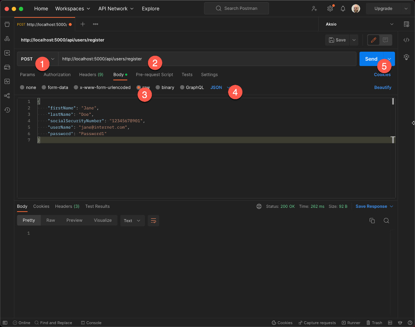
Task: Open the Runner from status bar
Action: (x=351, y=323)
